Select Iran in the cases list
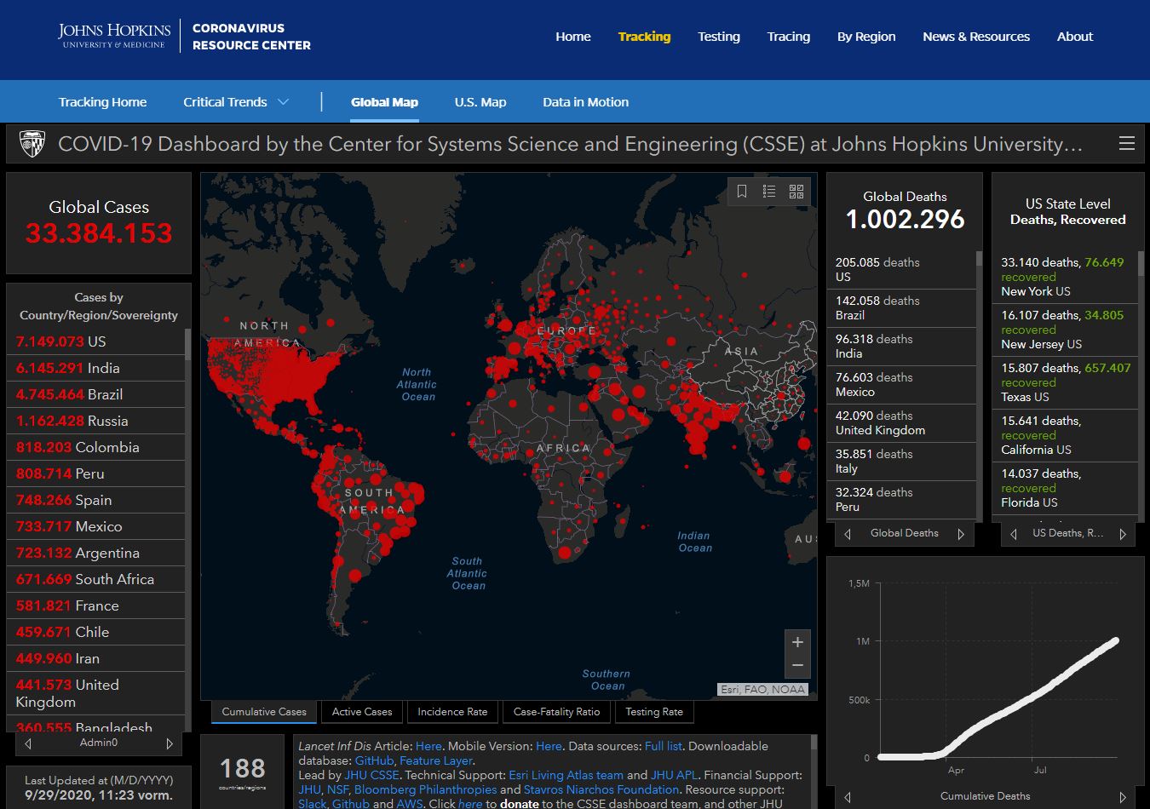The image size is (1150, 809). pyautogui.click(x=95, y=658)
